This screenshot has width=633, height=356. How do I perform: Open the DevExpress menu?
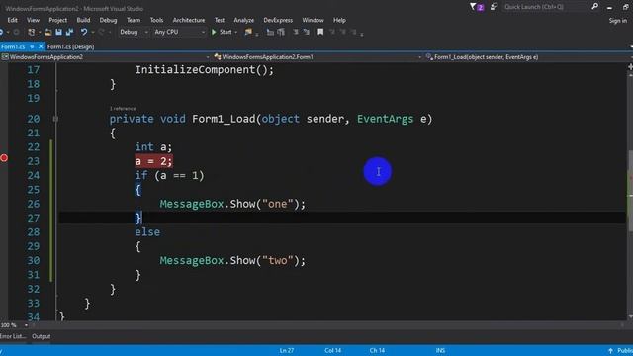pos(278,20)
